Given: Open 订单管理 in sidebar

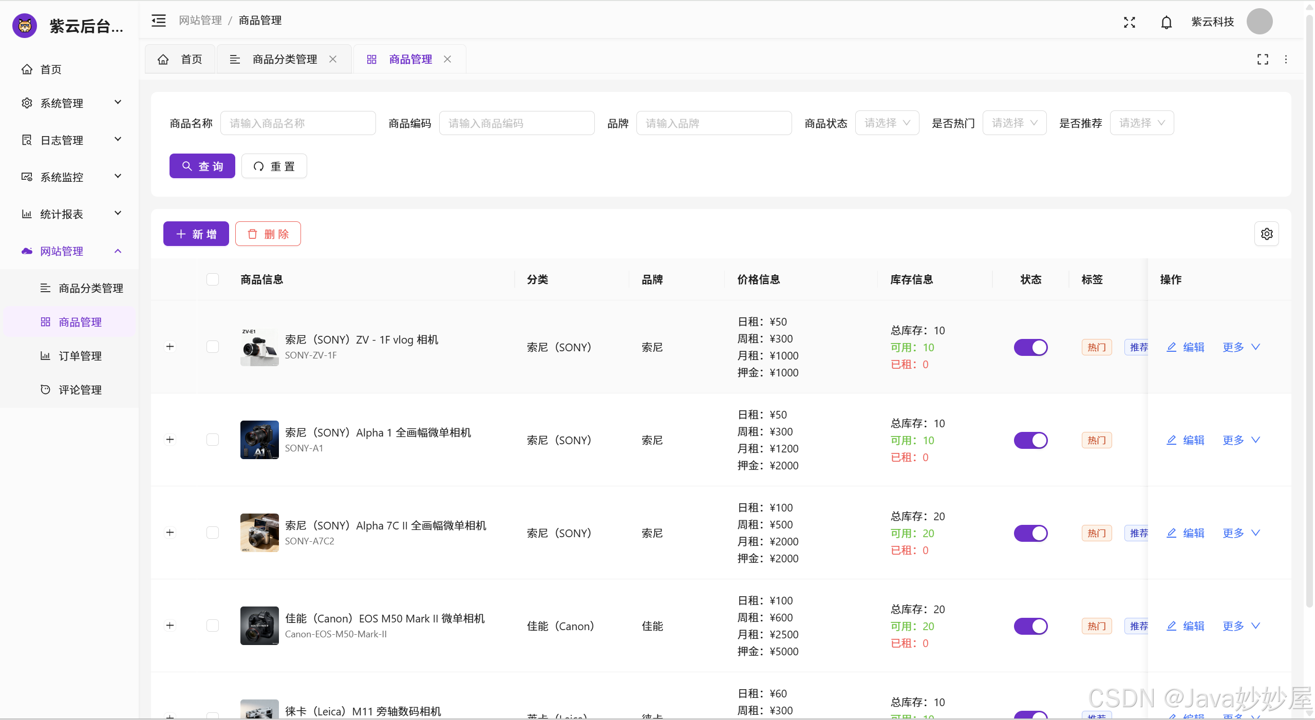Looking at the screenshot, I should pos(69,356).
